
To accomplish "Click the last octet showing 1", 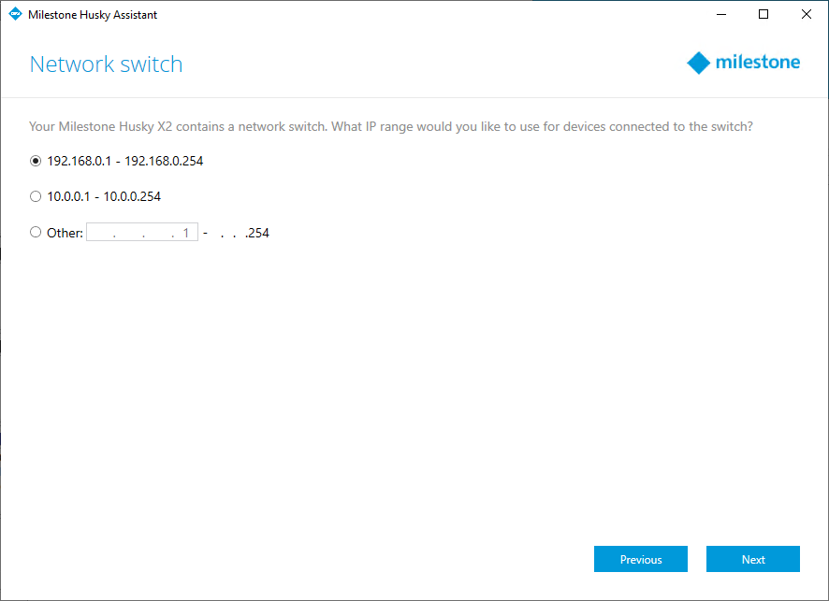I will tap(185, 233).
